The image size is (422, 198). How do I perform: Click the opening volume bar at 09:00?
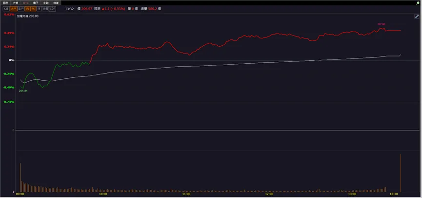click(20, 178)
